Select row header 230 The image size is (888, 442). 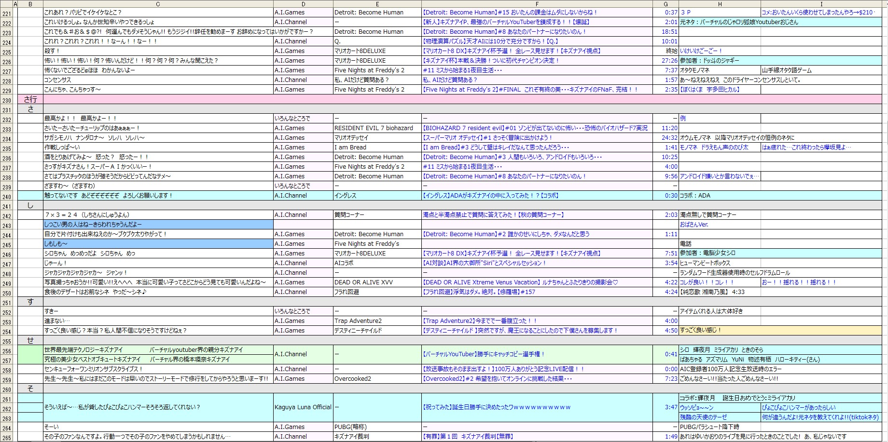tap(6, 99)
